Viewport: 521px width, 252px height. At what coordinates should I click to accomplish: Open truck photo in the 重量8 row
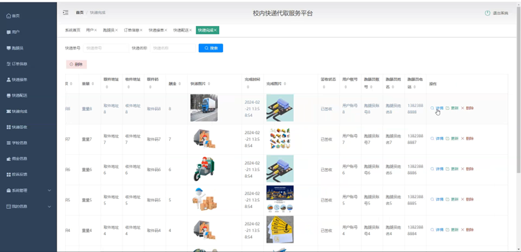coord(204,108)
